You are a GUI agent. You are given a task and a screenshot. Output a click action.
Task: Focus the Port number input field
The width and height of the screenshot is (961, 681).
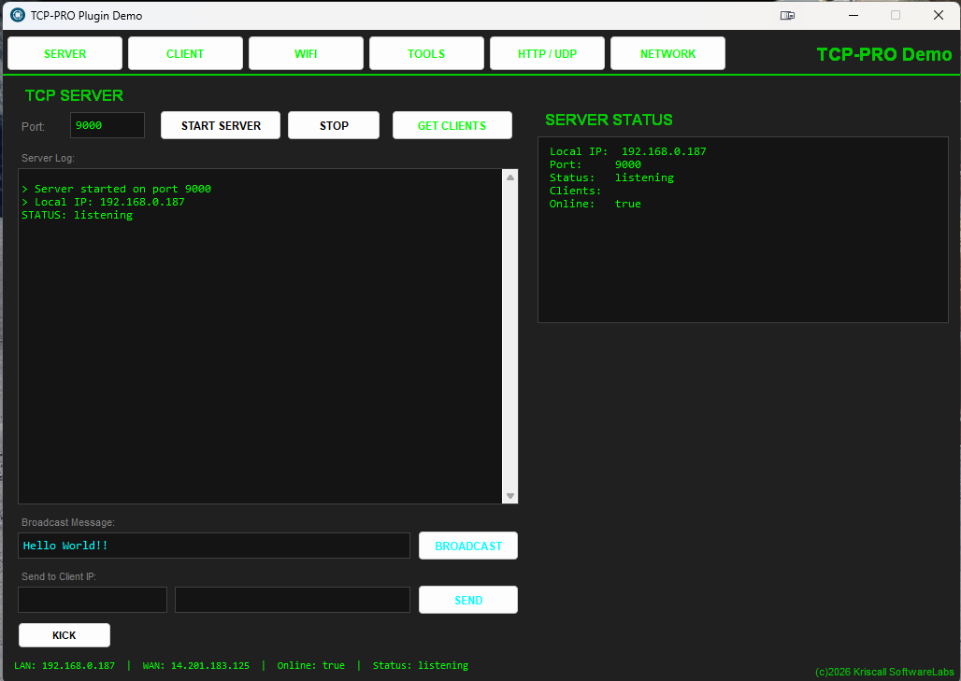coord(108,125)
